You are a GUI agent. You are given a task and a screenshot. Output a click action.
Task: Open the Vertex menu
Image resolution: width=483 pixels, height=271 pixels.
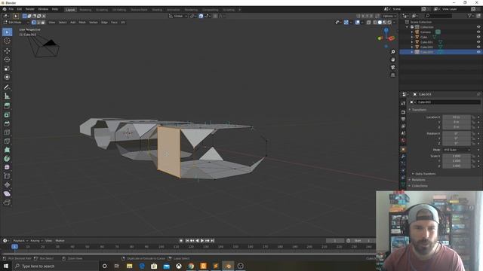pyautogui.click(x=94, y=23)
